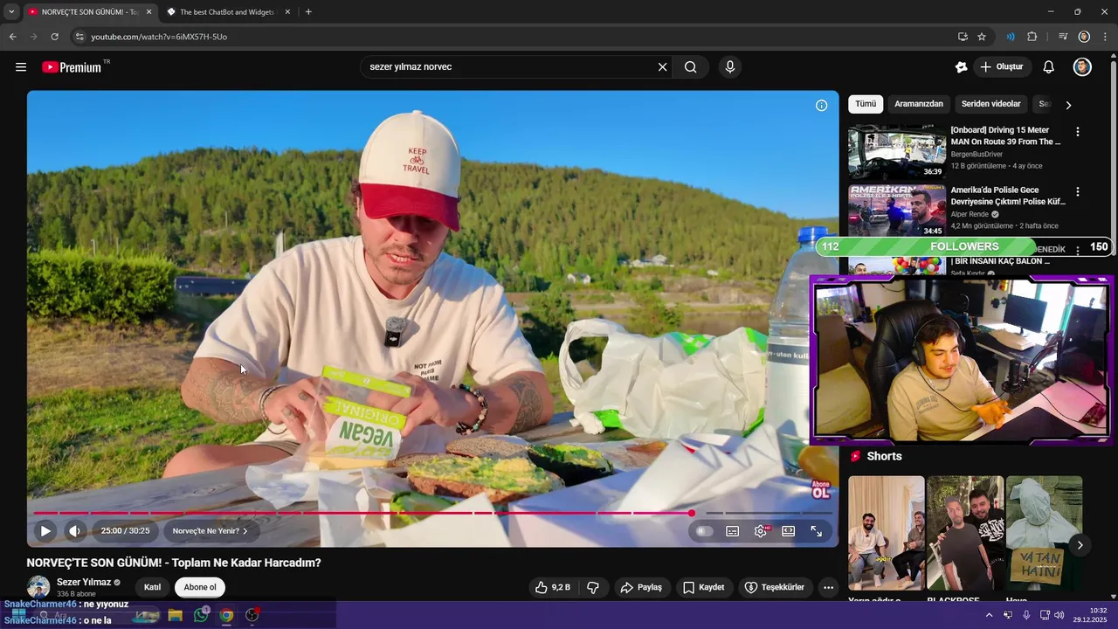Enter fullscreen mode in the player
Viewport: 1118px width, 629px height.
816,530
